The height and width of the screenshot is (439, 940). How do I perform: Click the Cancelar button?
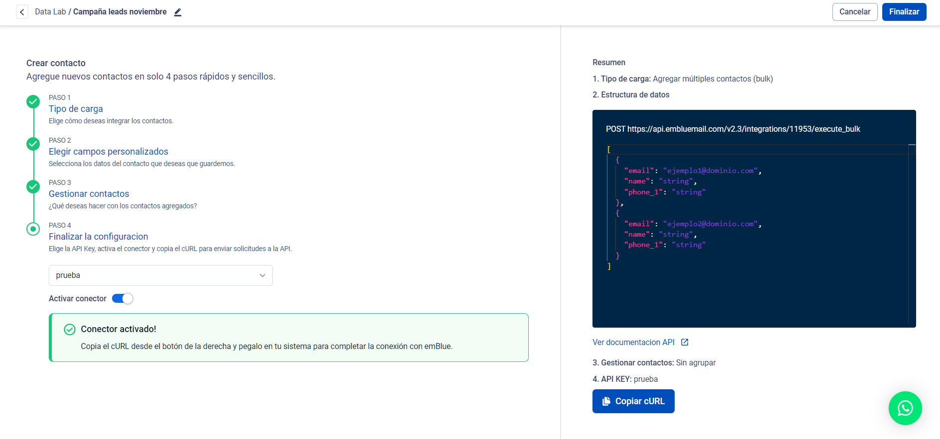pos(854,12)
